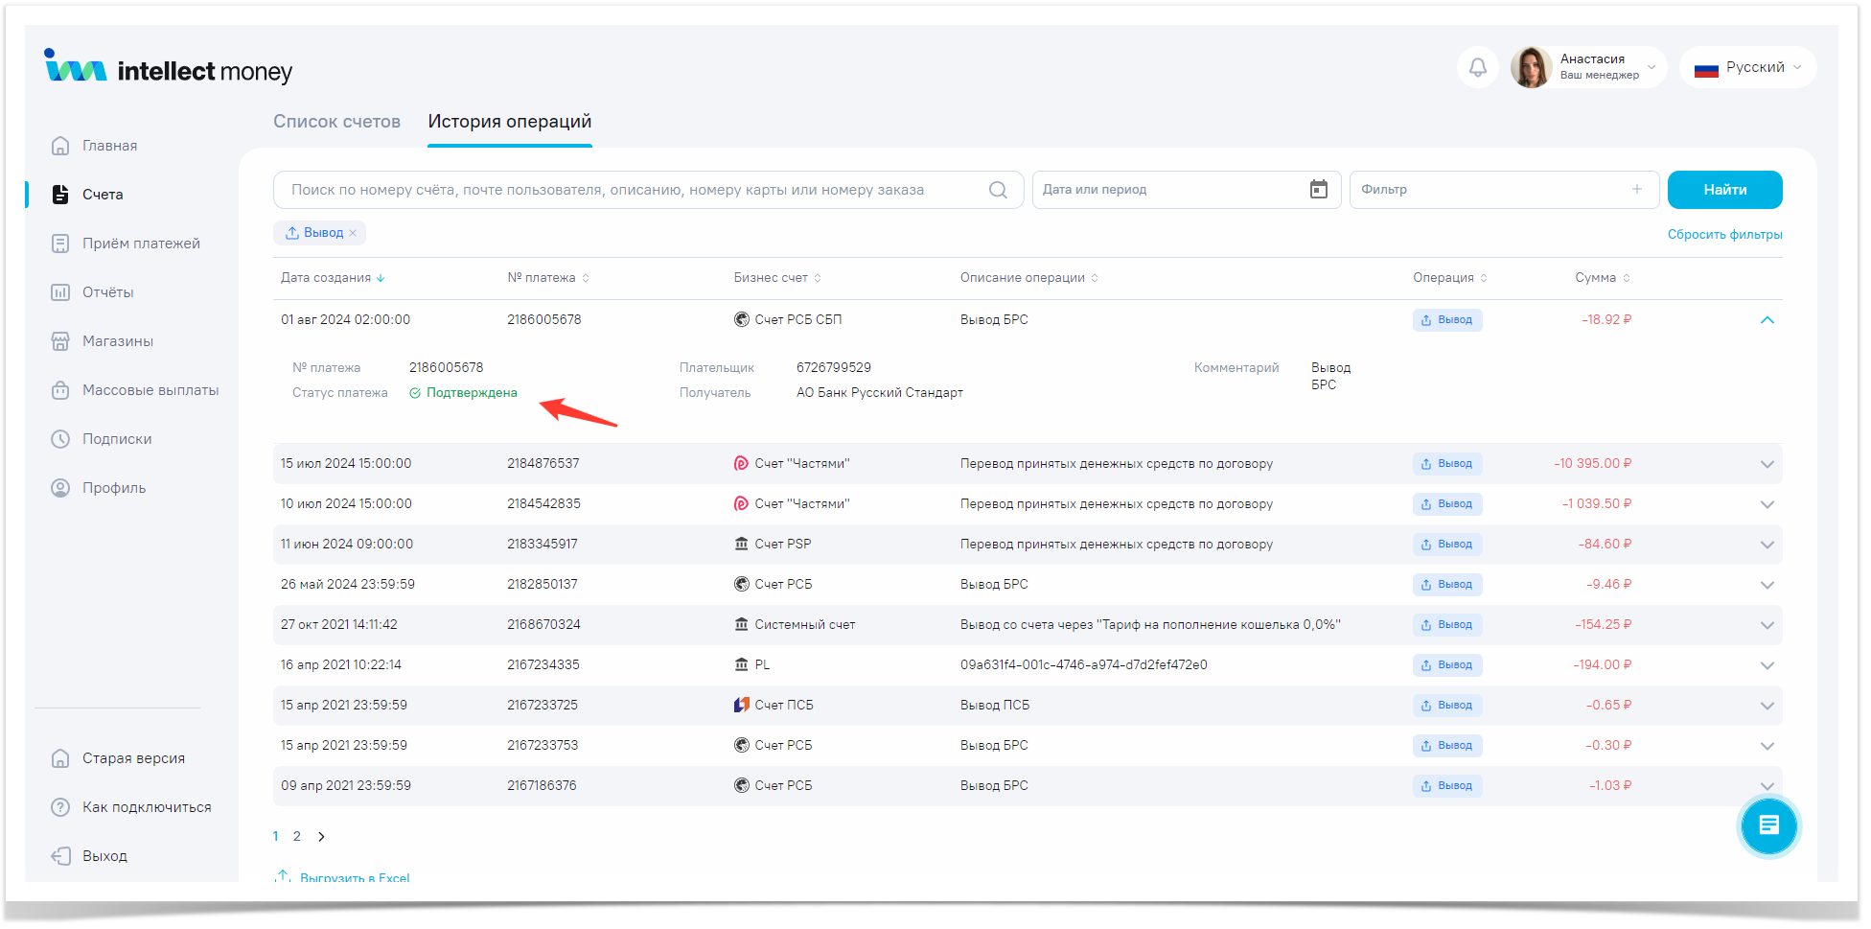The height and width of the screenshot is (929, 1871).
Task: Switch to Список счетов tab
Action: tap(336, 122)
